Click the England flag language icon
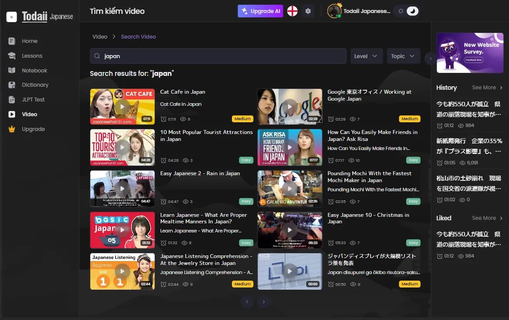 click(292, 11)
